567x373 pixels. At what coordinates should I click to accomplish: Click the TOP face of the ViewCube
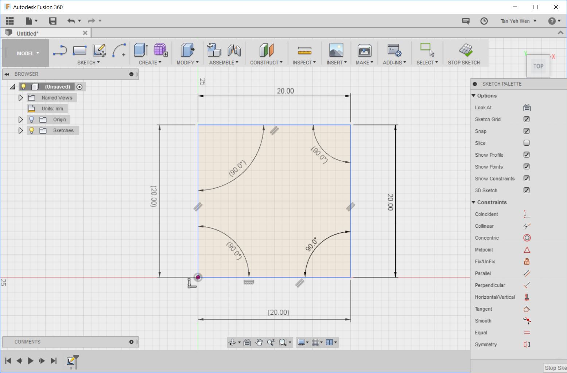coord(538,66)
